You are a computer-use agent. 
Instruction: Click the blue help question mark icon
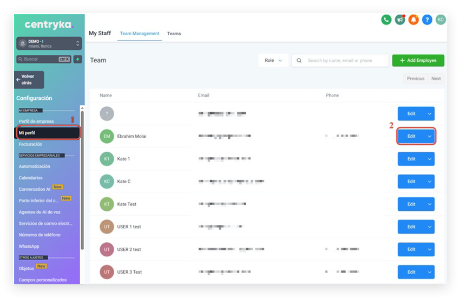click(x=427, y=20)
